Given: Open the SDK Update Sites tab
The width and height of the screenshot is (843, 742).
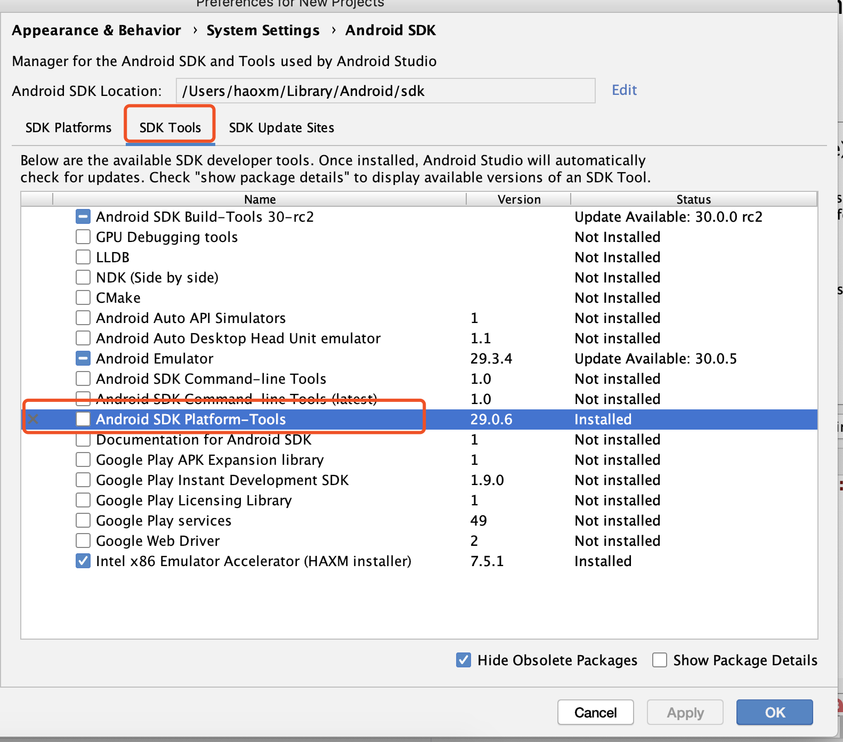Looking at the screenshot, I should 281,128.
